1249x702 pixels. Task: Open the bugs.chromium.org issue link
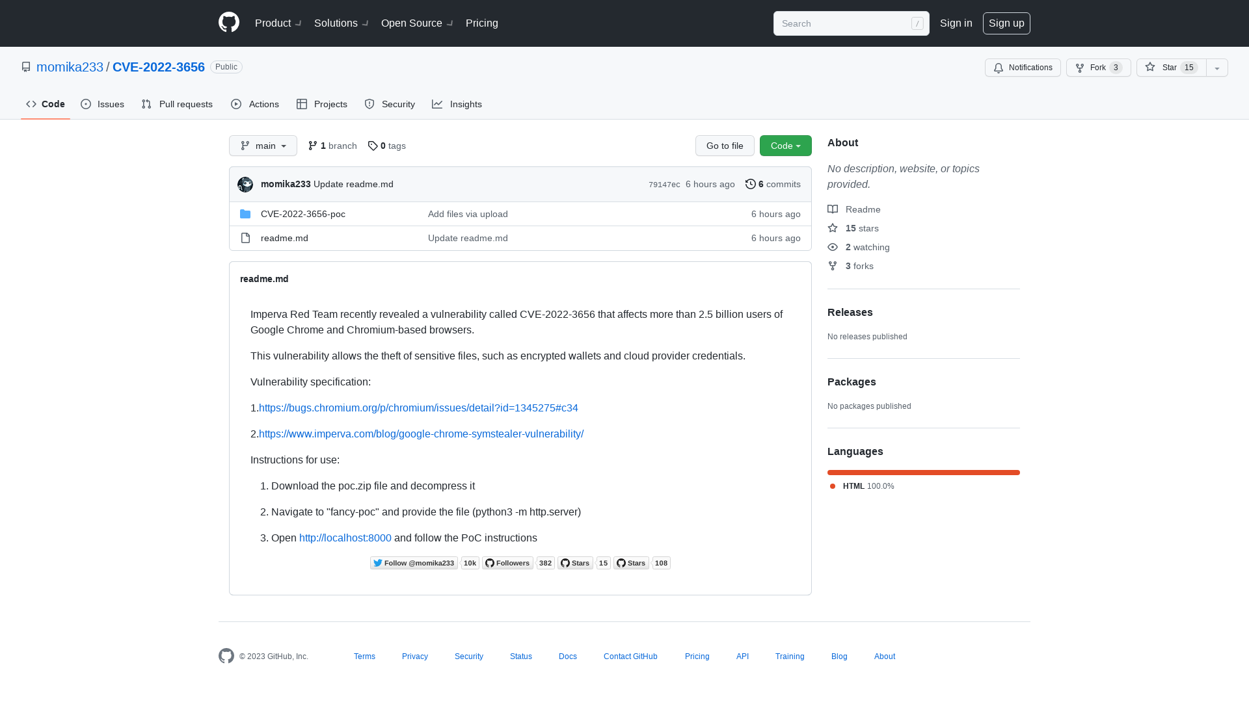coord(418,408)
